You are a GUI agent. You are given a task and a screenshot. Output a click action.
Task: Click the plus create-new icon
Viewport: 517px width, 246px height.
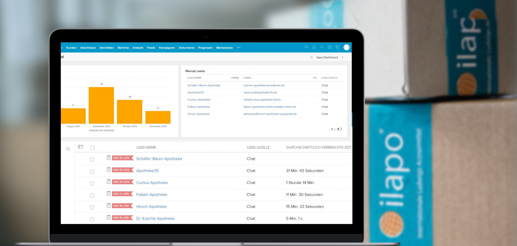coord(322,47)
